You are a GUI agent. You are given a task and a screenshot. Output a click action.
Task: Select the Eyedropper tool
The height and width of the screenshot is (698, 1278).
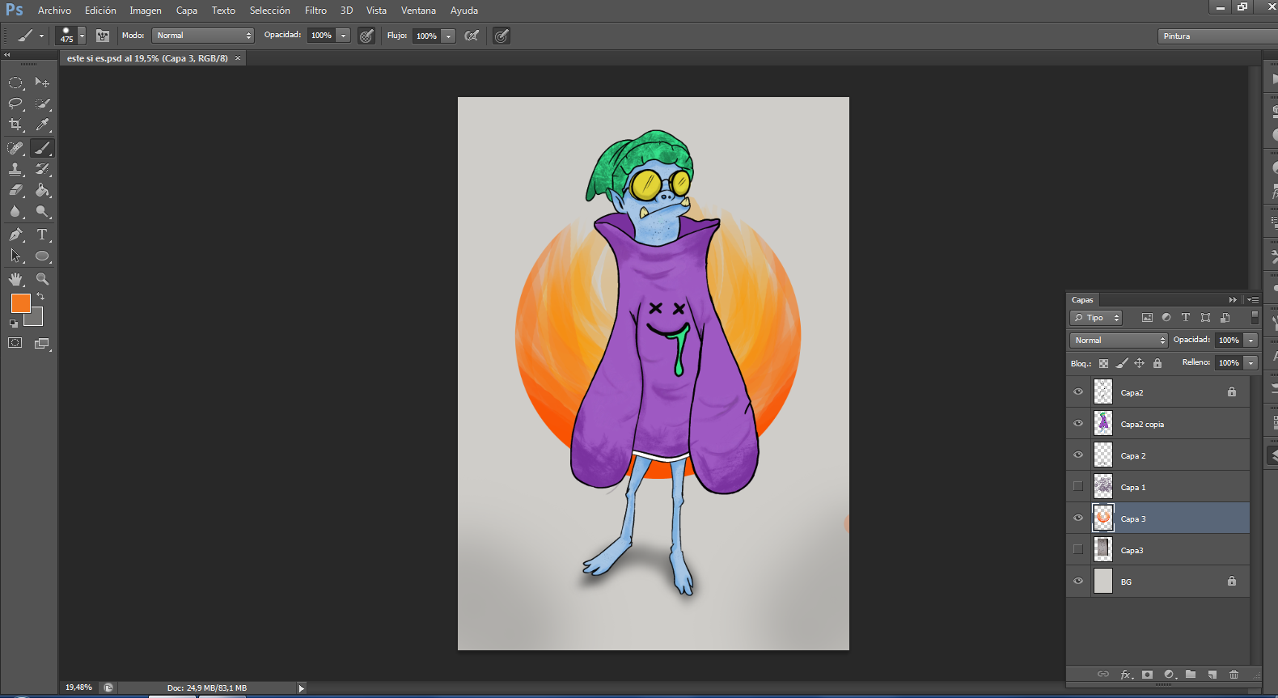[42, 125]
